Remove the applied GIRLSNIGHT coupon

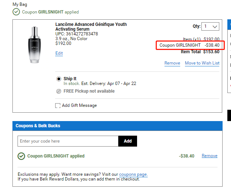[x=209, y=156]
